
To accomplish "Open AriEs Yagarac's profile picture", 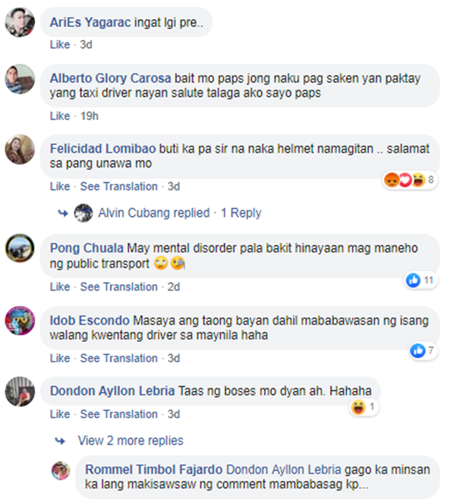I will 20,22.
